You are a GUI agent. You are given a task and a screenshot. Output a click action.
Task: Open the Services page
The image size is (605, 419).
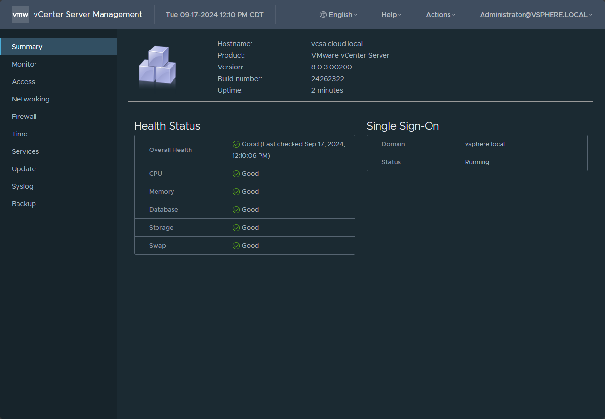pos(58,151)
